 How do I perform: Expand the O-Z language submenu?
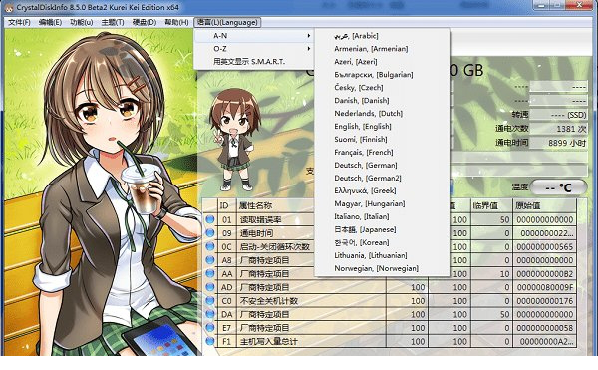(x=254, y=49)
